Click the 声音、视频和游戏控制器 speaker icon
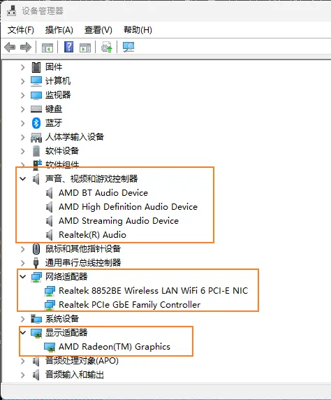The width and height of the screenshot is (331, 400). point(36,179)
